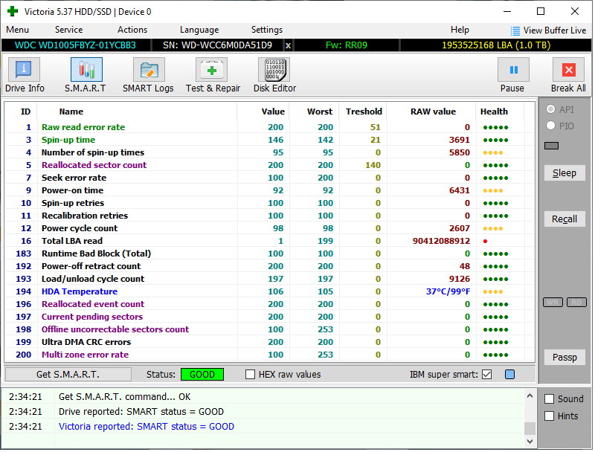Open SMART Logs
Viewport: 595px width, 452px height.
pyautogui.click(x=148, y=75)
